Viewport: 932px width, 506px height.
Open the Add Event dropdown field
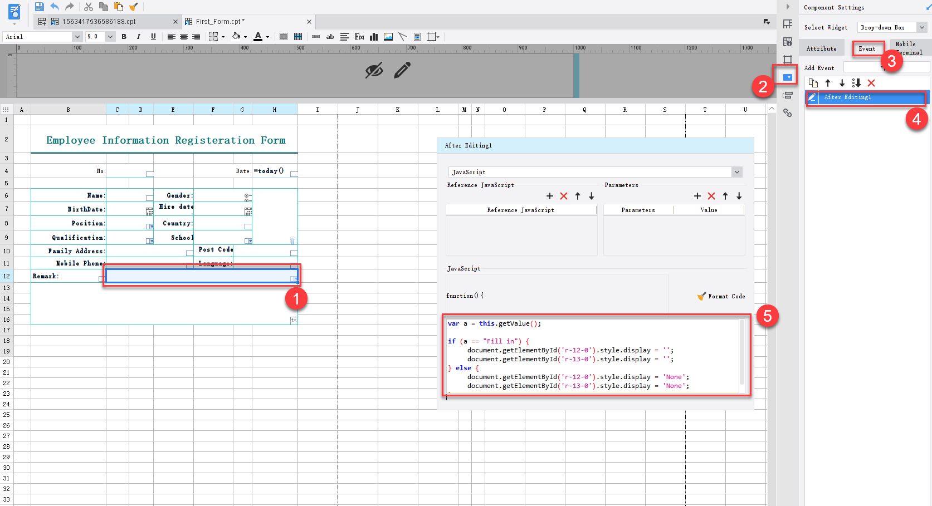pyautogui.click(x=886, y=67)
